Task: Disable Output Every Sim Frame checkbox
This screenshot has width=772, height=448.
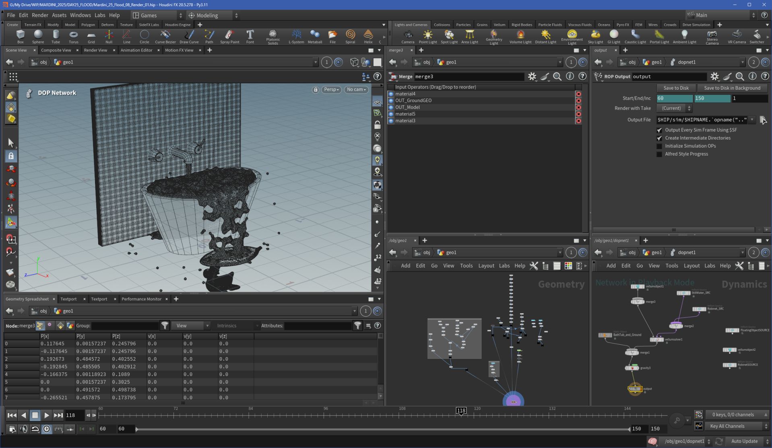Action: click(x=659, y=130)
